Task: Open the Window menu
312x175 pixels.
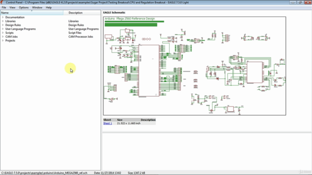Action: pyautogui.click(x=37, y=8)
